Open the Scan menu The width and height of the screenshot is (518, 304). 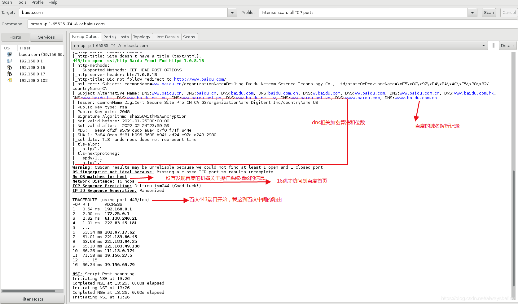coord(7,2)
